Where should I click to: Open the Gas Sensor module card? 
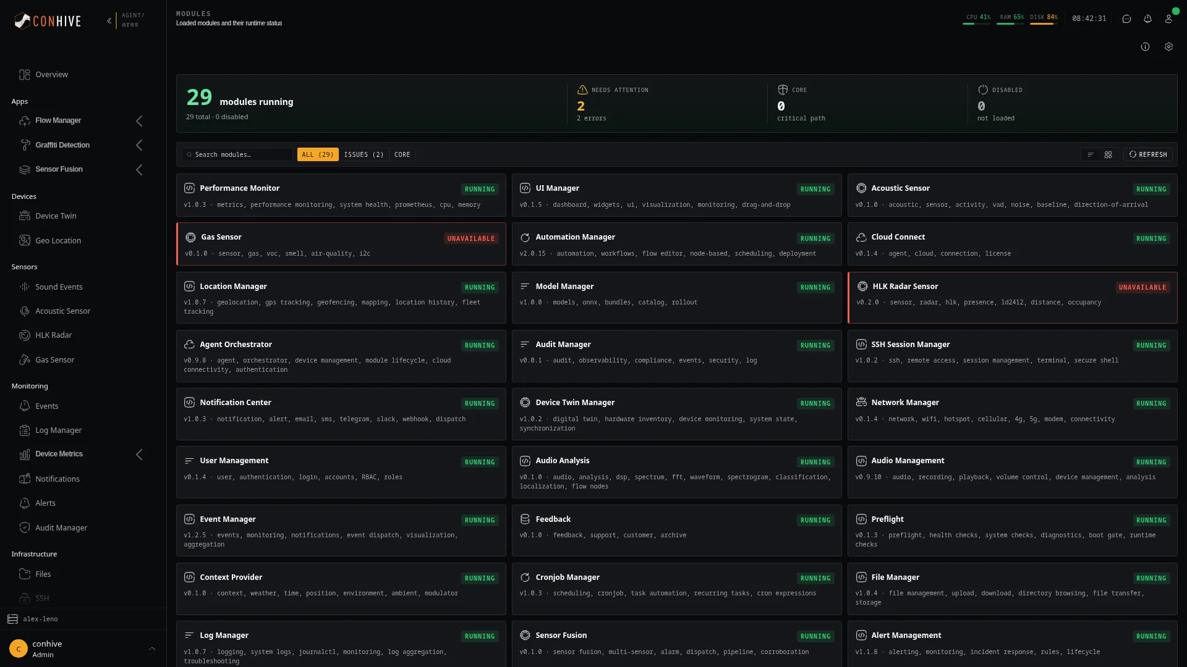[341, 244]
